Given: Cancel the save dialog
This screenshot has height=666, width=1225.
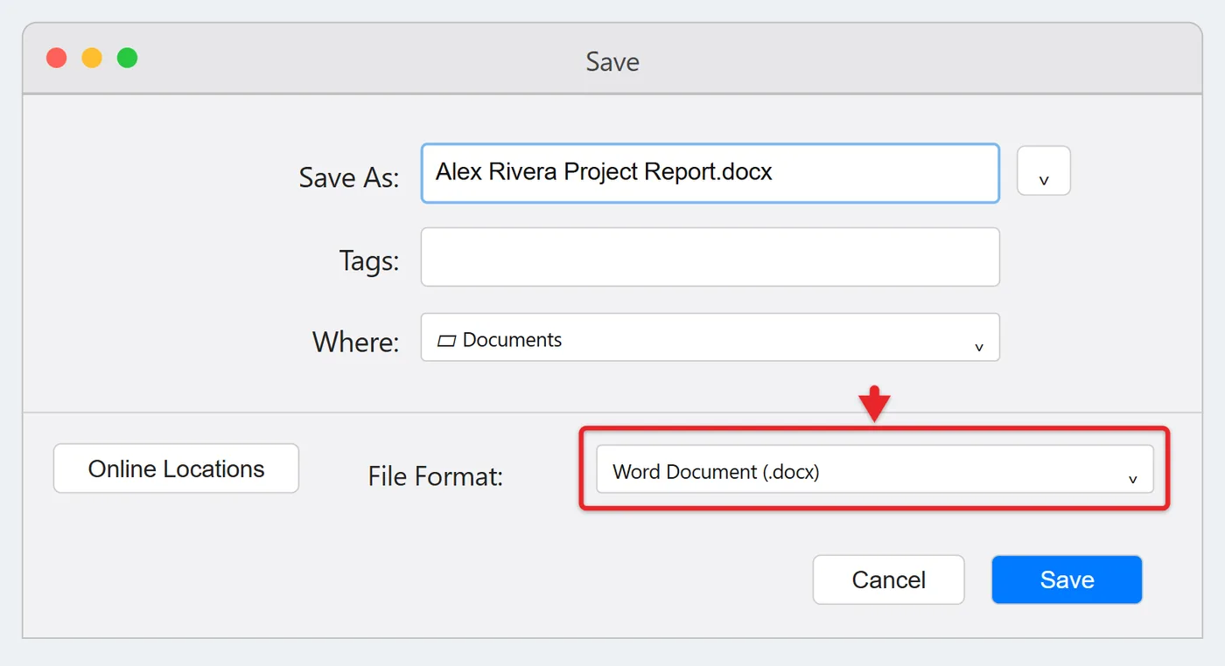Looking at the screenshot, I should 888,579.
